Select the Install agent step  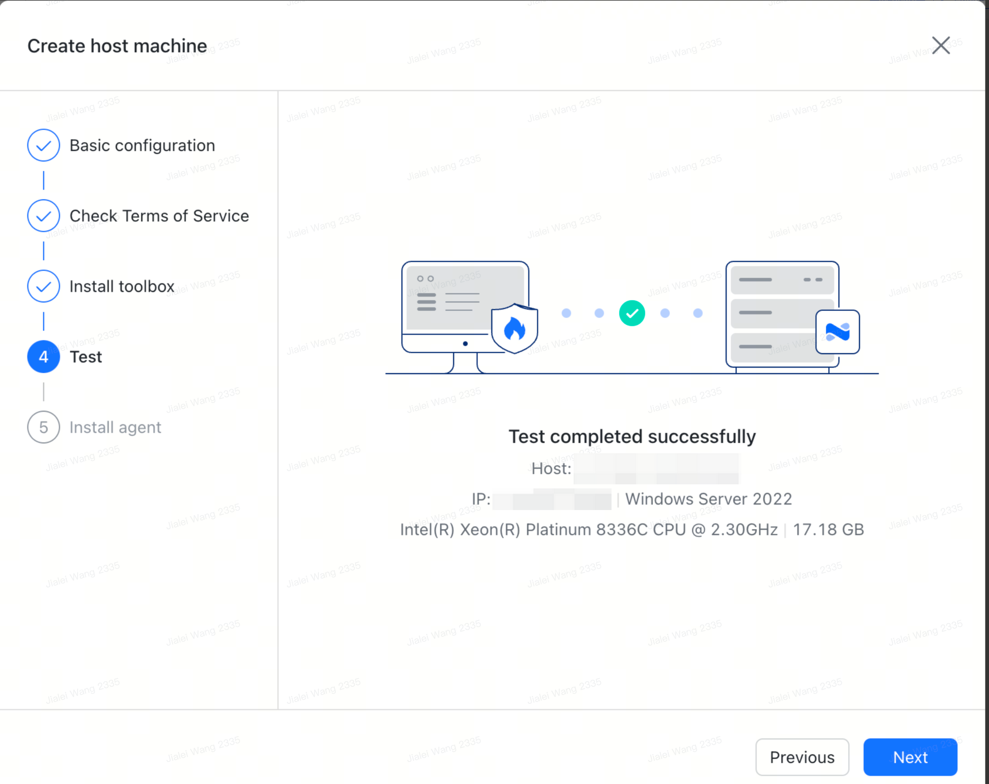point(115,427)
